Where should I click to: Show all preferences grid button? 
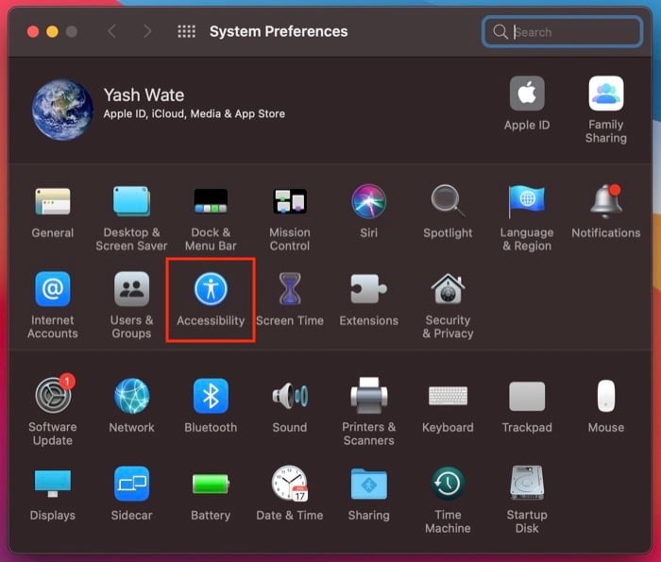(x=186, y=31)
